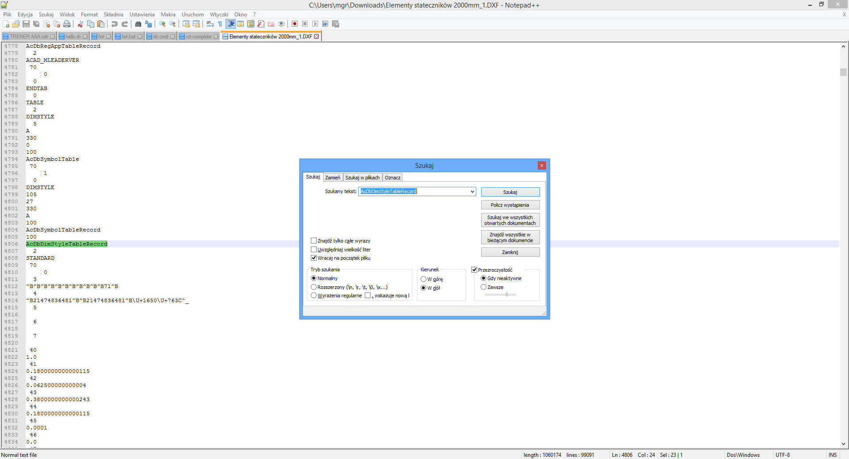Click the Print toolbar icon
This screenshot has height=459, width=849.
67,24
